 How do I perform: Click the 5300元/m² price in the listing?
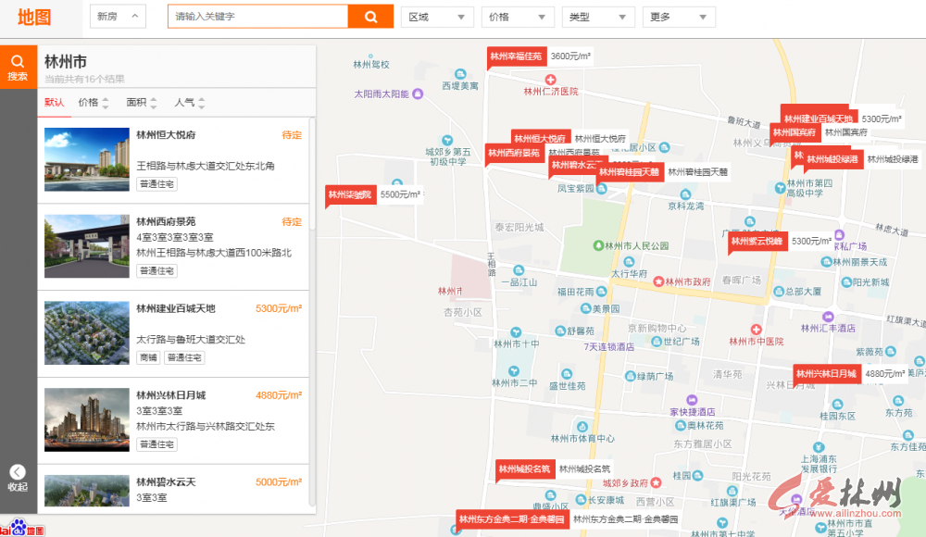(x=279, y=308)
